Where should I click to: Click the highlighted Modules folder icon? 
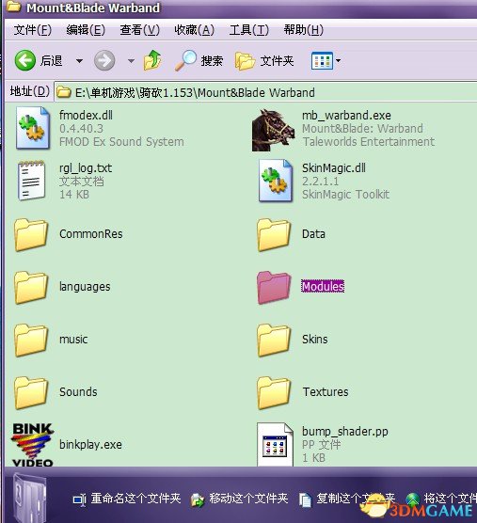(x=274, y=287)
